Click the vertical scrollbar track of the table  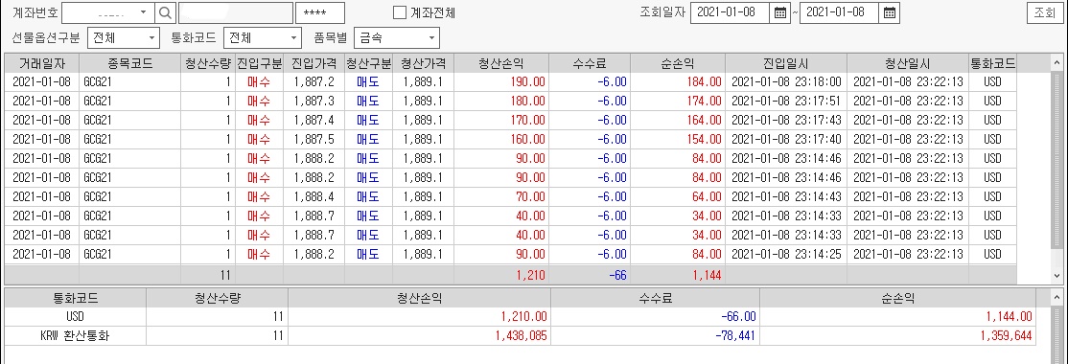coord(1056,171)
